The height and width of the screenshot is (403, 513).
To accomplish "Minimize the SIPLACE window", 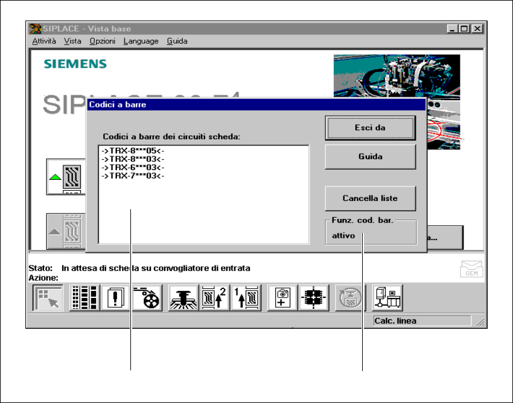I will (x=453, y=29).
